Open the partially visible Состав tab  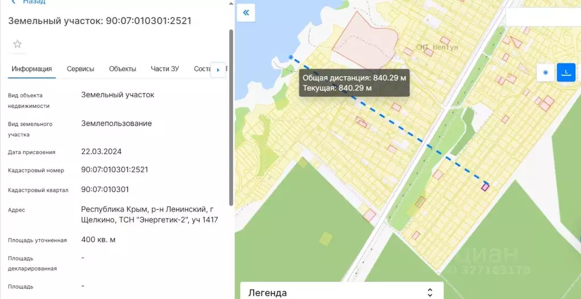[203, 69]
